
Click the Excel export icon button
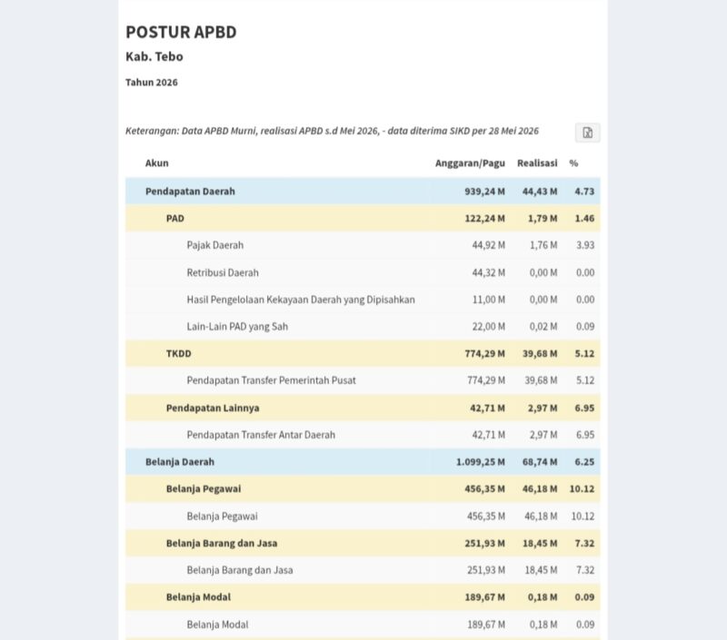(587, 133)
